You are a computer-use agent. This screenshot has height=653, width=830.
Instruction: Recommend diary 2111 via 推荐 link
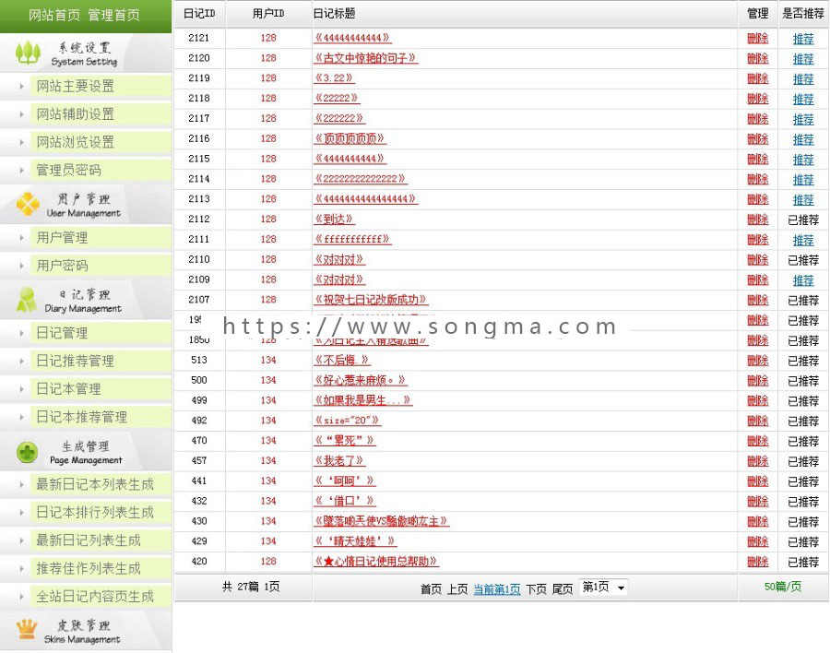pyautogui.click(x=803, y=240)
